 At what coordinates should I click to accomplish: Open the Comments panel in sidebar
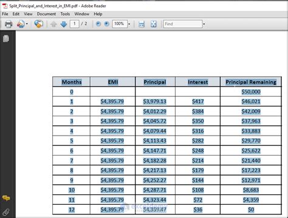pos(6,198)
